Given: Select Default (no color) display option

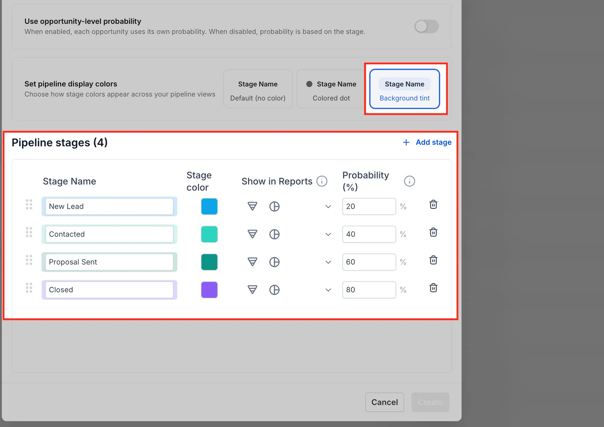Looking at the screenshot, I should pos(258,89).
